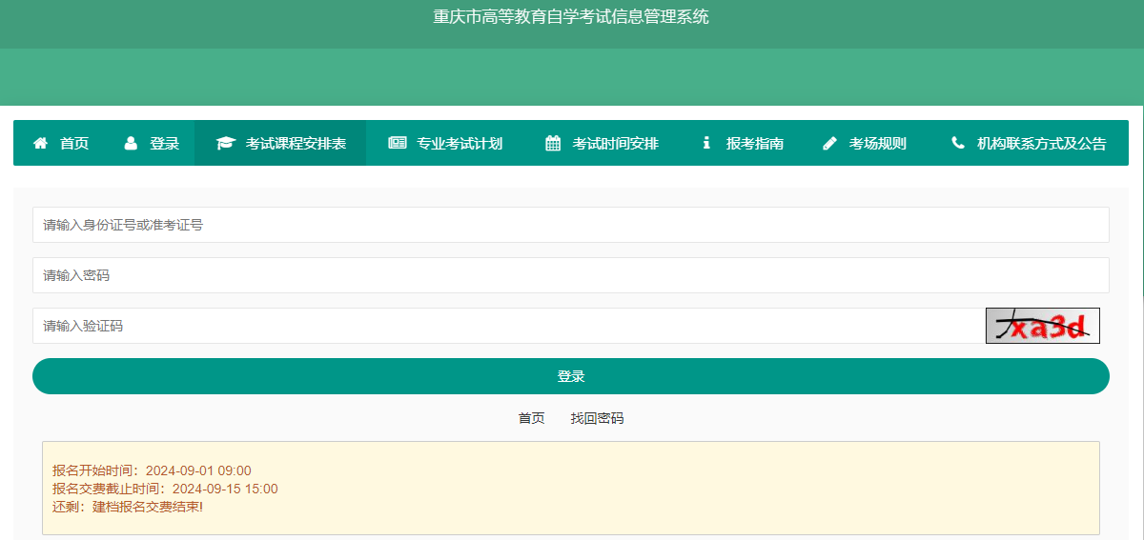
Task: Click the user icon beside 登录
Action: pyautogui.click(x=131, y=144)
